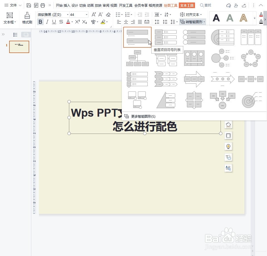Click the share icon in the title bar
The width and height of the screenshot is (267, 256).
[244, 6]
